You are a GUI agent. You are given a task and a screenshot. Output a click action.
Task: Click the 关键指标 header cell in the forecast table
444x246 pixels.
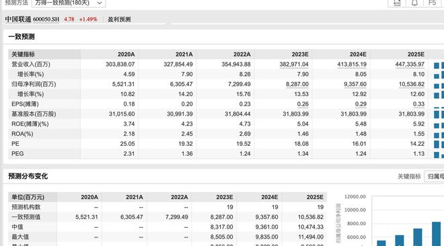tap(24, 54)
